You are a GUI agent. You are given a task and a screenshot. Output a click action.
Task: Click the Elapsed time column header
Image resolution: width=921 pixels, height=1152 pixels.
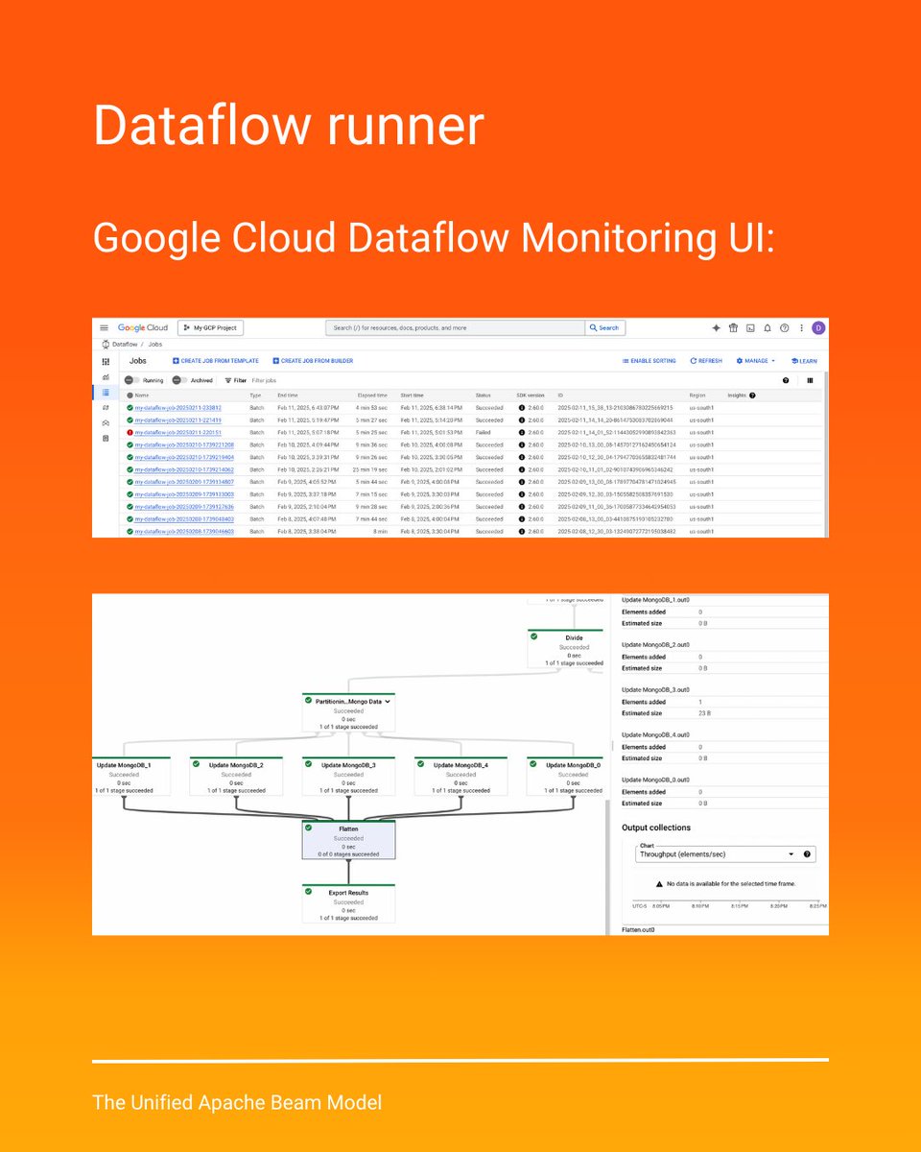tap(373, 395)
